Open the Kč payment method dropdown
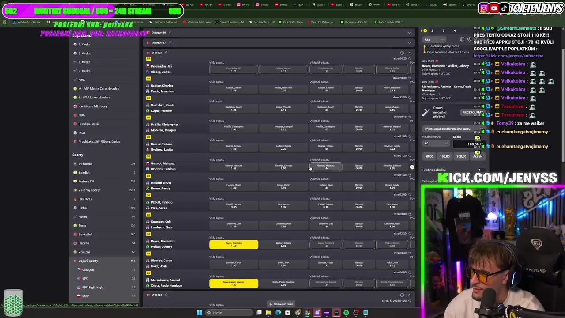The width and height of the screenshot is (565, 318). click(435, 143)
